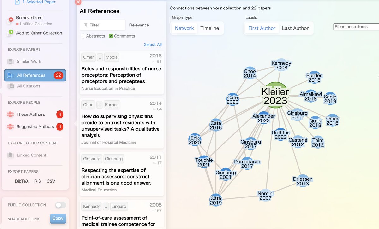Click the All Citations document icon
This screenshot has height=229, width=379.
[11, 86]
